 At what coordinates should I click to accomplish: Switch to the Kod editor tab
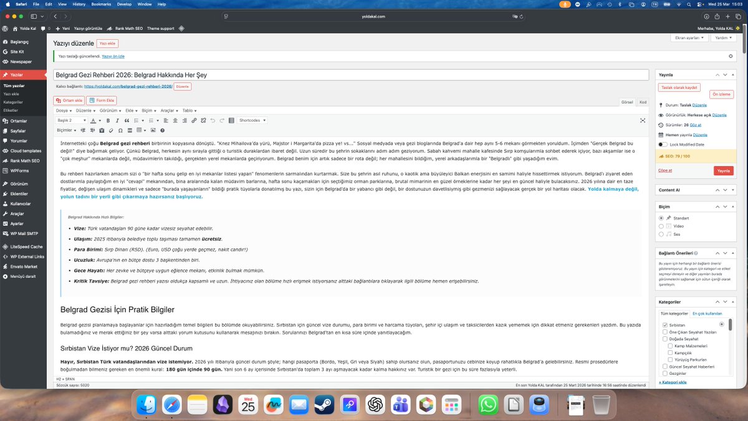coord(643,102)
